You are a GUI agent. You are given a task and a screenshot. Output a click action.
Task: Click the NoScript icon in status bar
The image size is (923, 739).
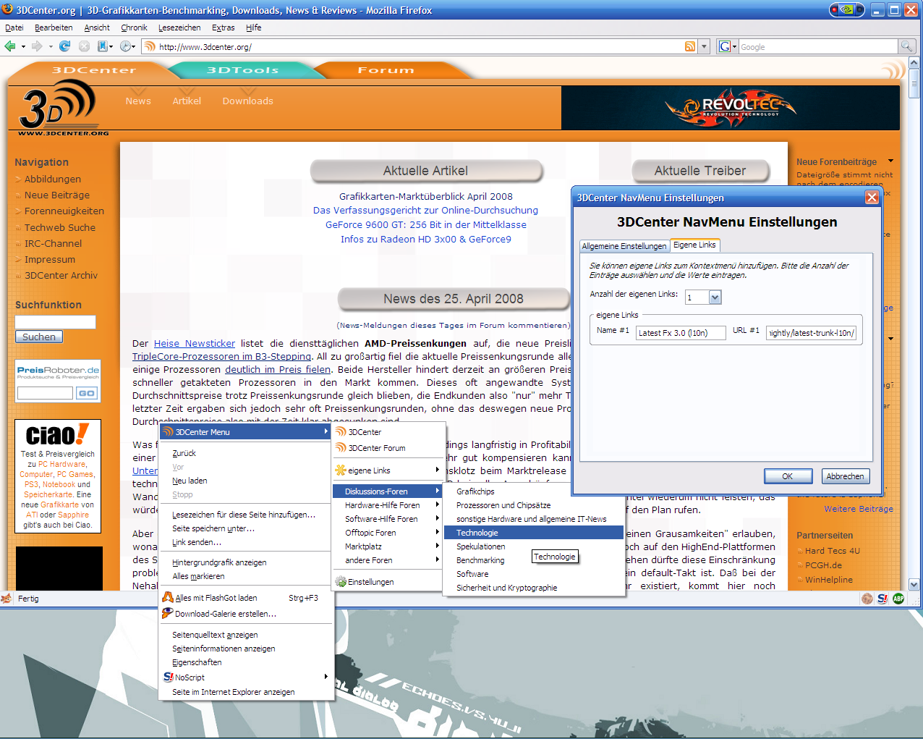882,599
